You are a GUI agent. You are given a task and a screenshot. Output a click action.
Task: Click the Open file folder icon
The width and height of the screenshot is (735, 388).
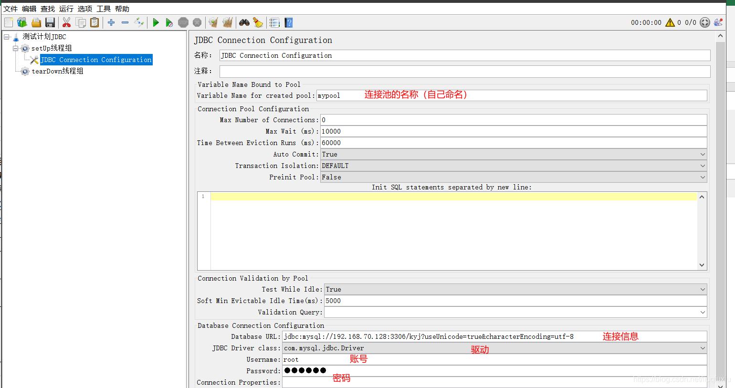pos(36,22)
